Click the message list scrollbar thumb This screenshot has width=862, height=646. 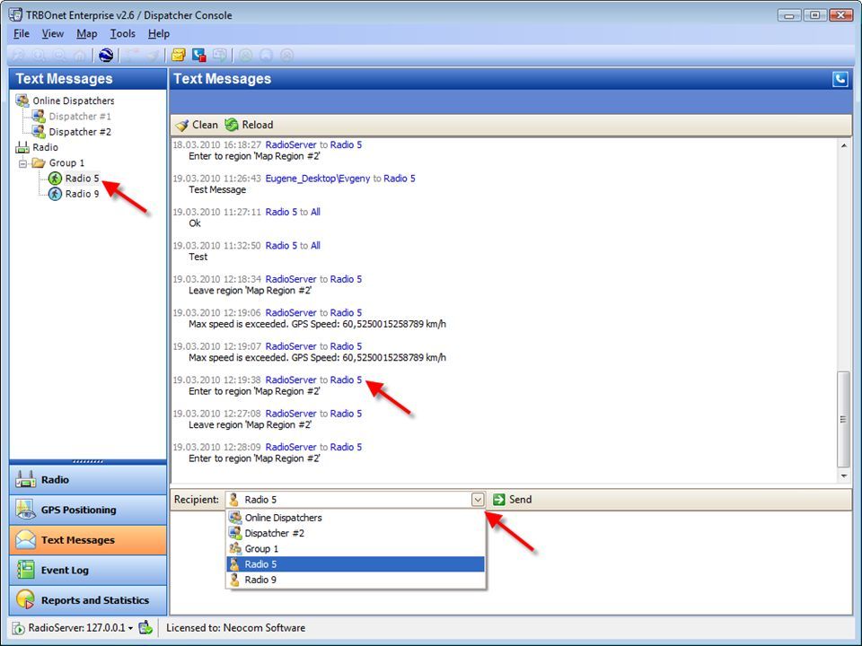(843, 419)
